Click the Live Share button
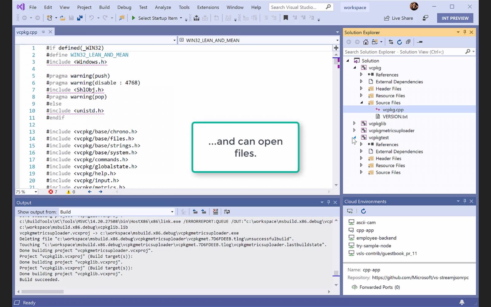 398,18
